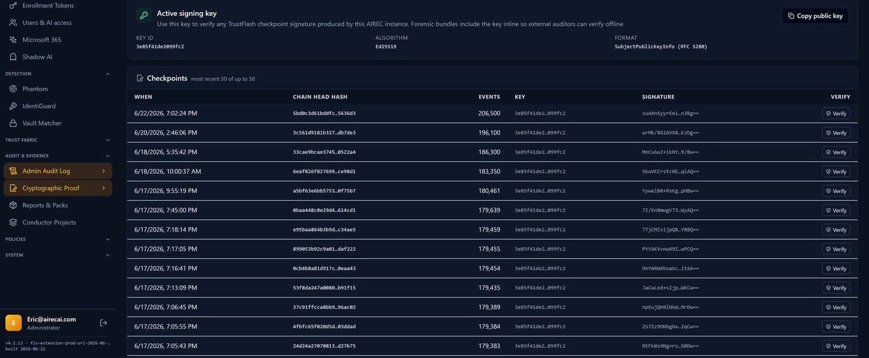The image size is (869, 358).
Task: Expand the Trust Fabric section
Action: click(108, 140)
